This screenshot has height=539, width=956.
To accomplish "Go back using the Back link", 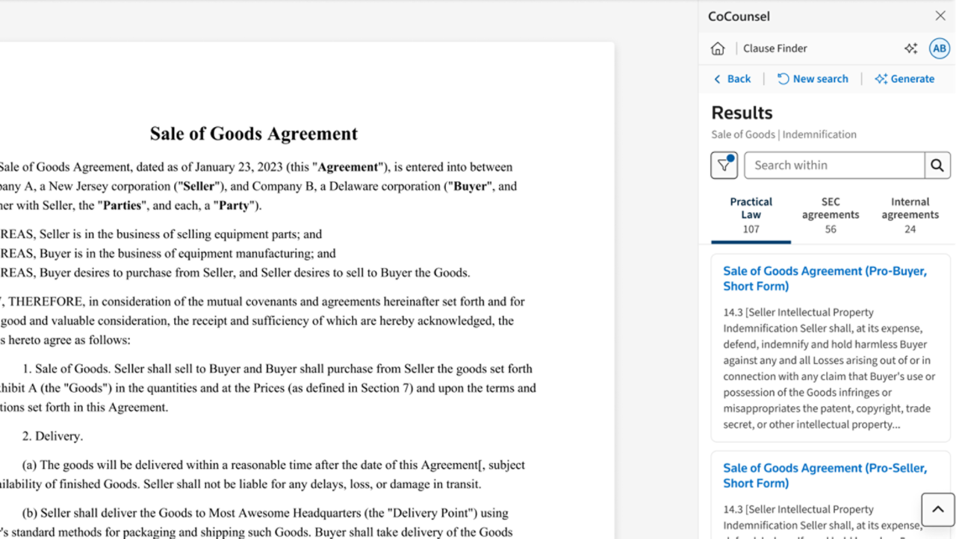I will click(732, 78).
